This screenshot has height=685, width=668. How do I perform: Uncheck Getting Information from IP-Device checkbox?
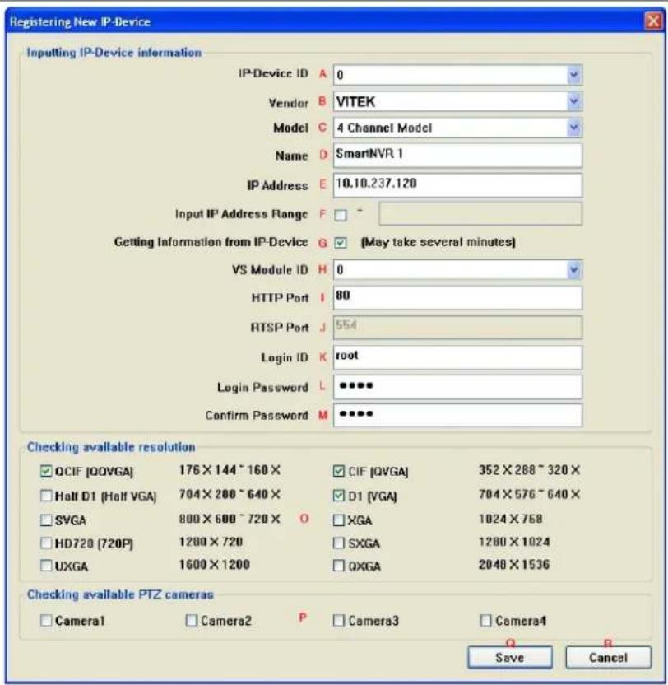[340, 242]
